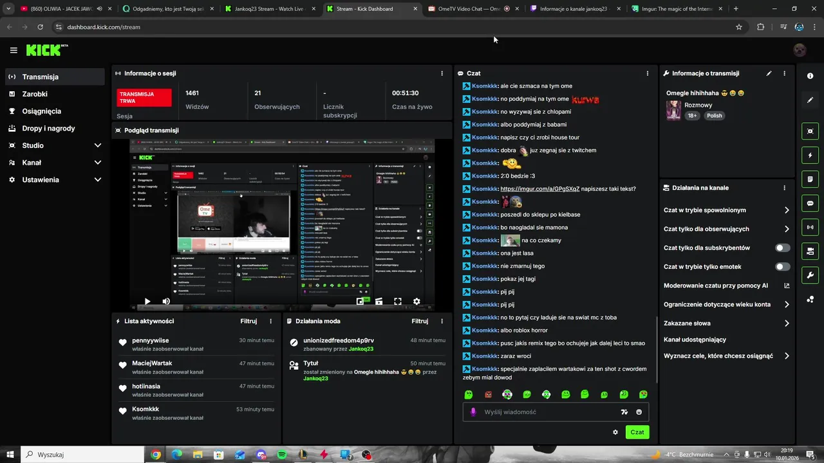Click the Rozmowy category thumbnail

coord(673,110)
